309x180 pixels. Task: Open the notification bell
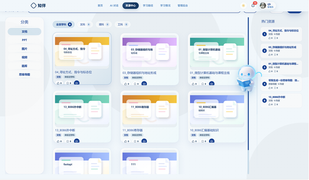coord(253,5)
